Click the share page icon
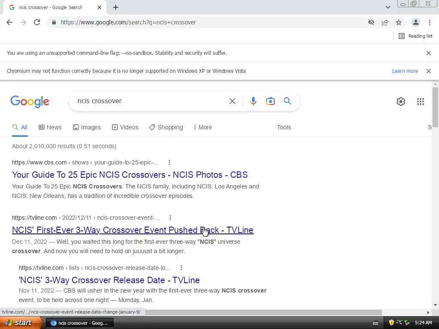The height and width of the screenshot is (329, 439). coord(385,22)
